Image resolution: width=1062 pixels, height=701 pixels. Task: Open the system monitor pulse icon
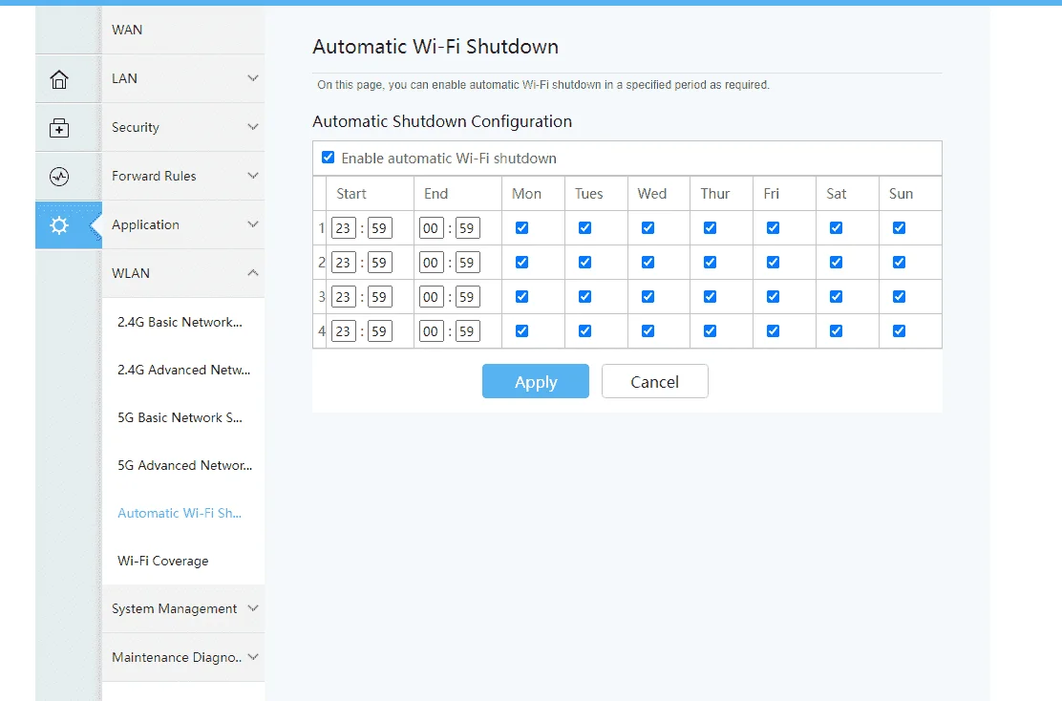(59, 177)
